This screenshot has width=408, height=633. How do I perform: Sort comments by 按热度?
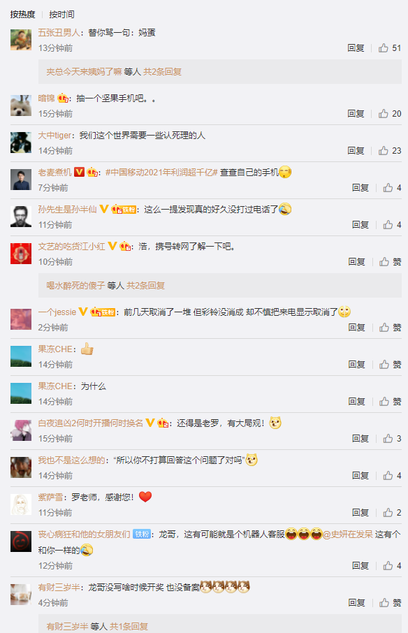(x=22, y=15)
